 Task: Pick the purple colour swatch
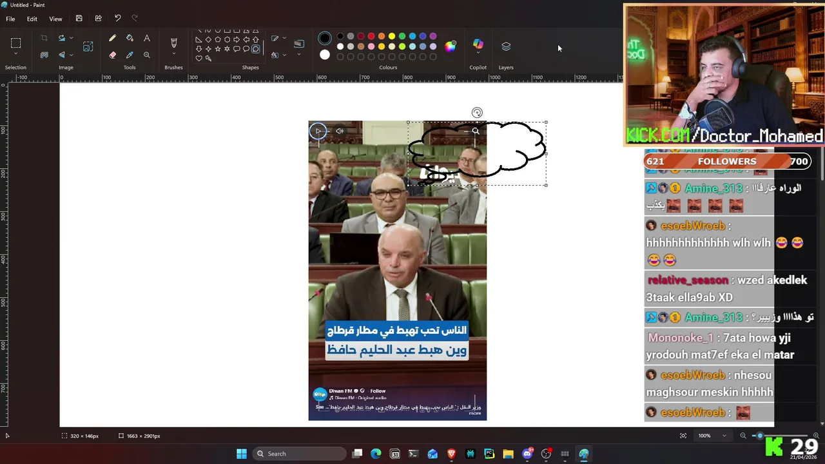433,36
